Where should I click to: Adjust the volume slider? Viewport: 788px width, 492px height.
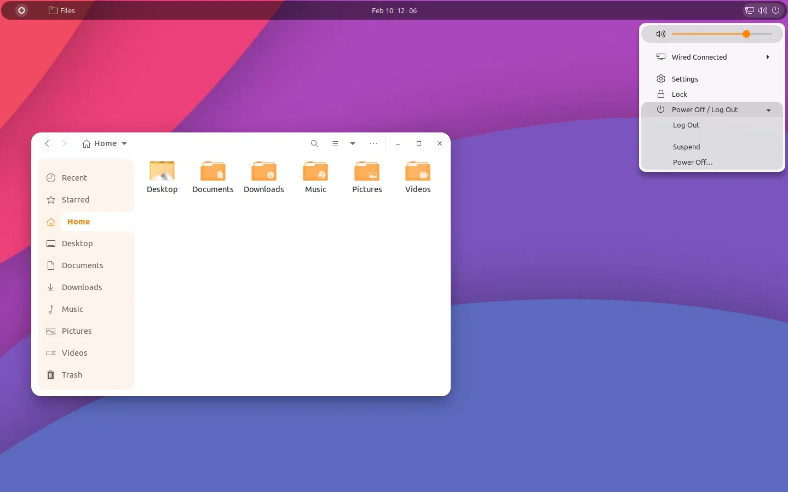point(746,33)
